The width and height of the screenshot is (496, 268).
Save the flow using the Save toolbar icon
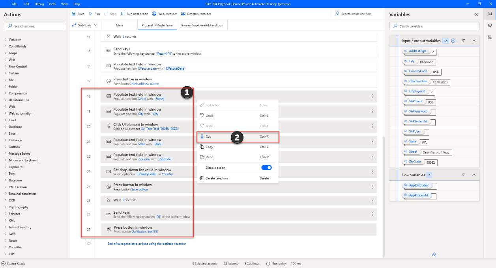(79, 13)
